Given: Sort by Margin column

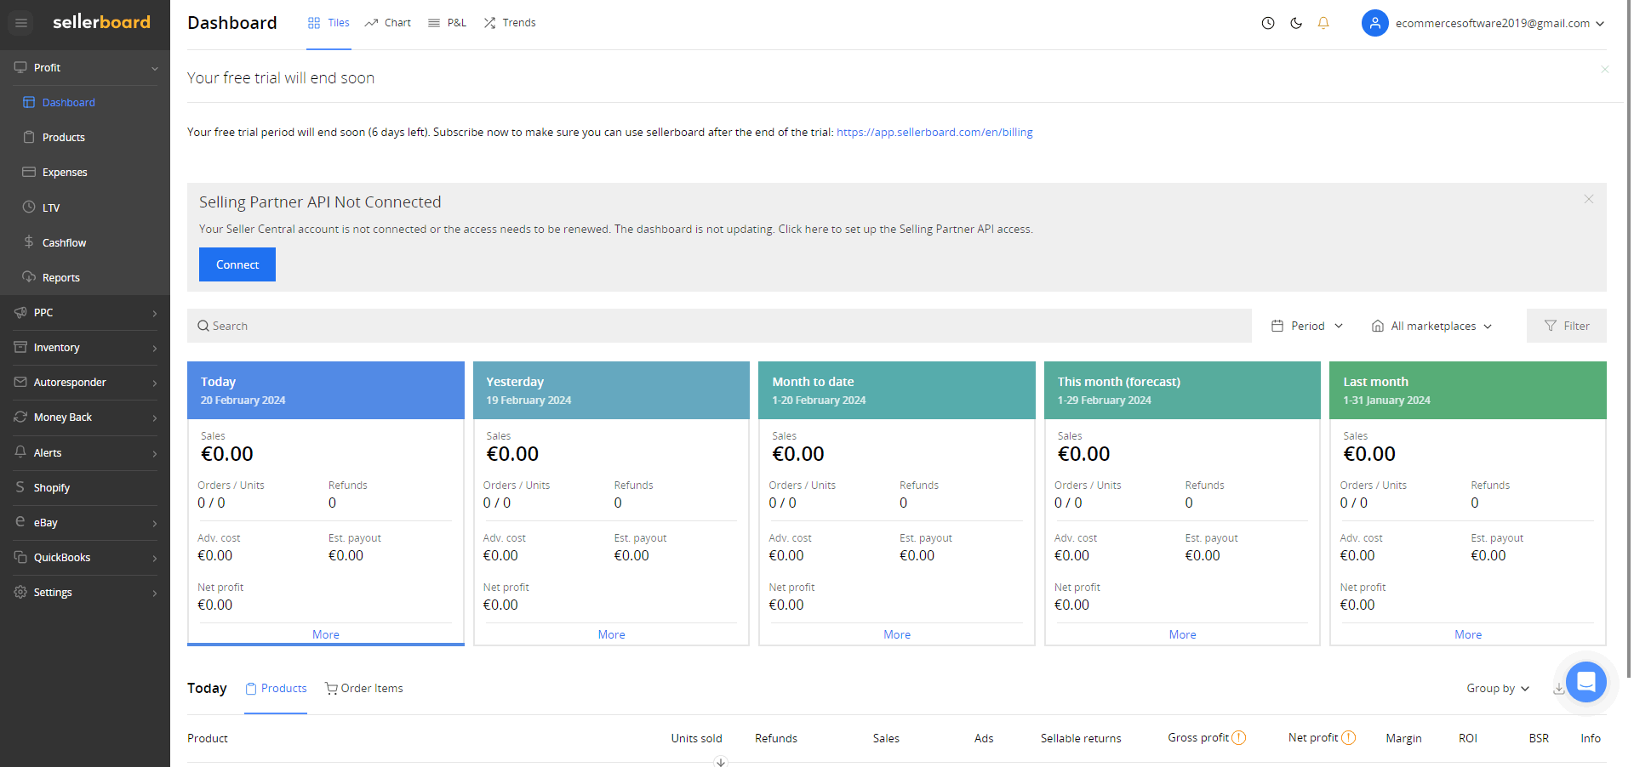Looking at the screenshot, I should [x=1403, y=738].
